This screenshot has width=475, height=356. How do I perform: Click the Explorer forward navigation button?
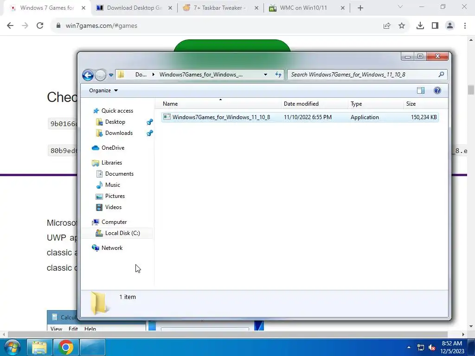tap(101, 75)
